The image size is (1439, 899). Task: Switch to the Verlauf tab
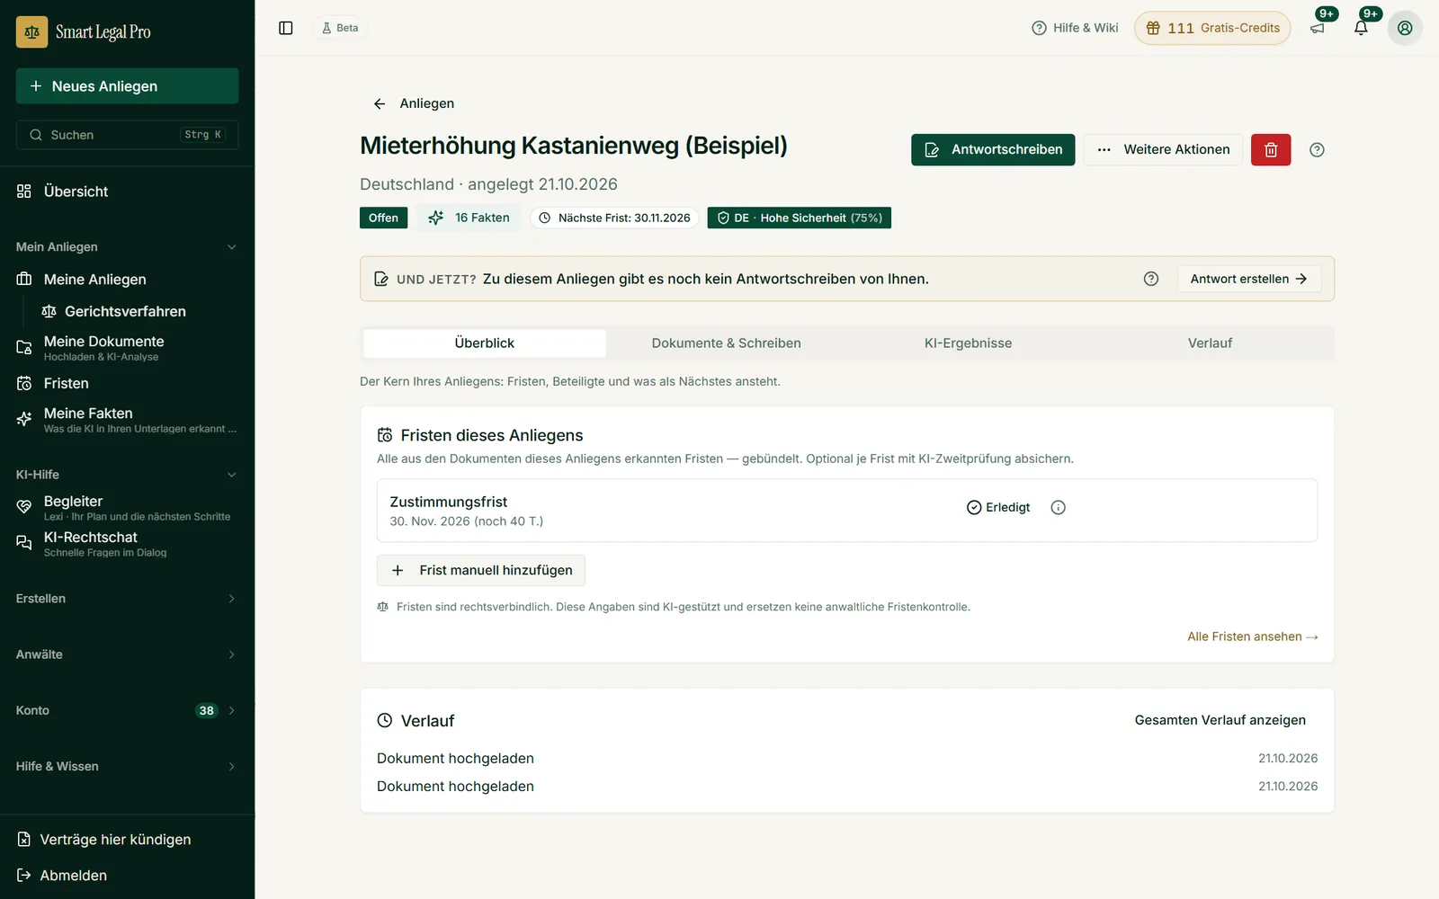[1210, 343]
